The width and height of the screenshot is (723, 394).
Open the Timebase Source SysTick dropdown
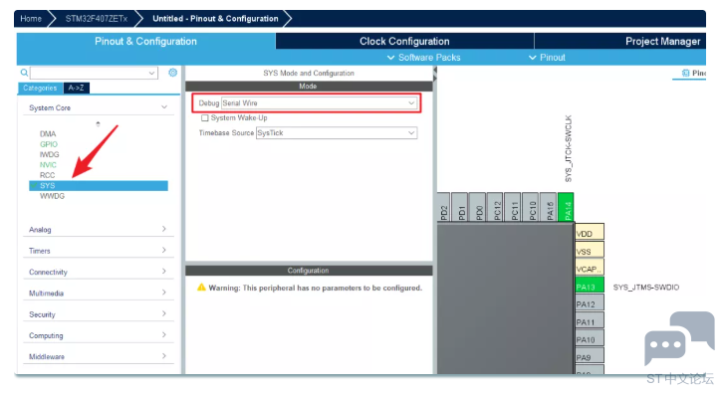point(337,132)
